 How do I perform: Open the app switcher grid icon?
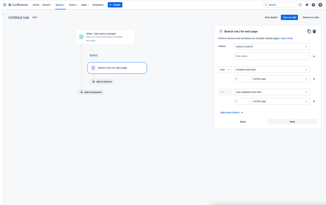(4, 5)
